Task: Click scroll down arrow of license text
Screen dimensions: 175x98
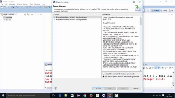Action: click(x=141, y=70)
